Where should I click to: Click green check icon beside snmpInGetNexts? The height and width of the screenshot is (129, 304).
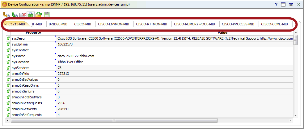tap(8, 109)
